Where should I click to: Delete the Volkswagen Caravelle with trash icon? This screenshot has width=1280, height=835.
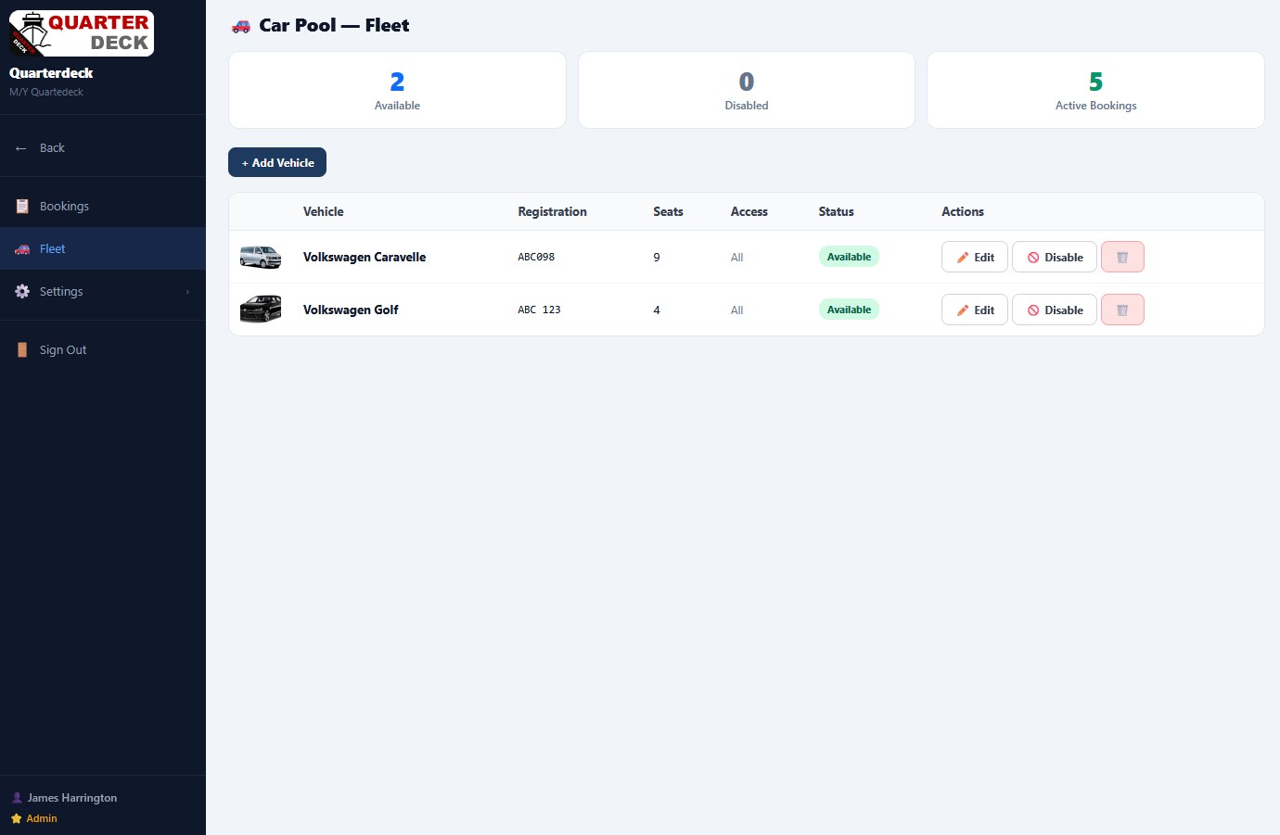click(x=1122, y=258)
